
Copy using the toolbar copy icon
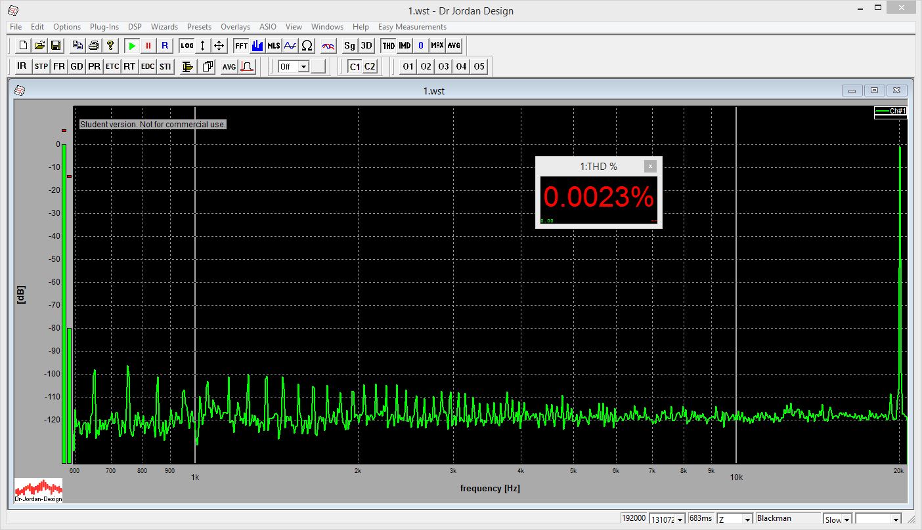(78, 46)
